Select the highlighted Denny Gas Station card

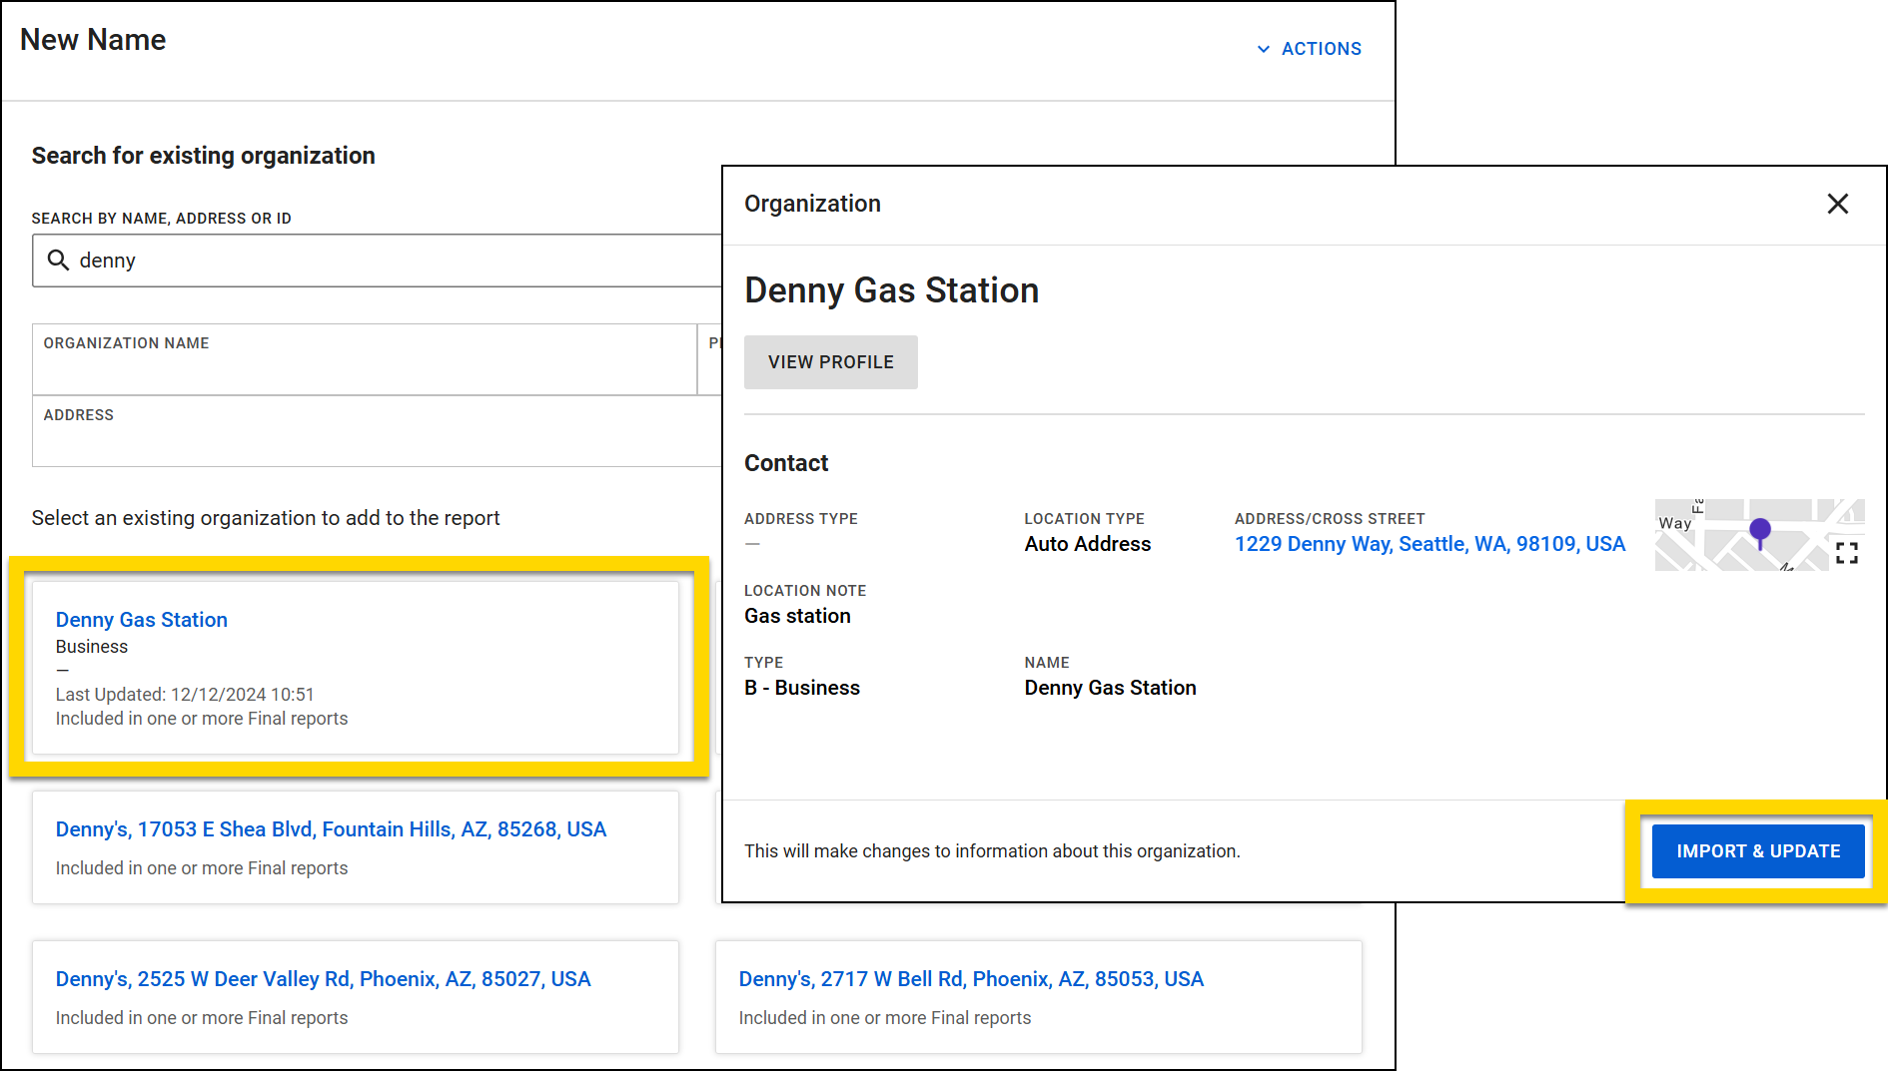coord(356,667)
